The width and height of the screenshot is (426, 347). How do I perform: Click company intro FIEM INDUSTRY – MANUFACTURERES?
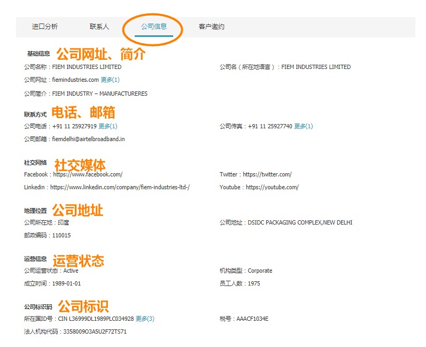(100, 94)
